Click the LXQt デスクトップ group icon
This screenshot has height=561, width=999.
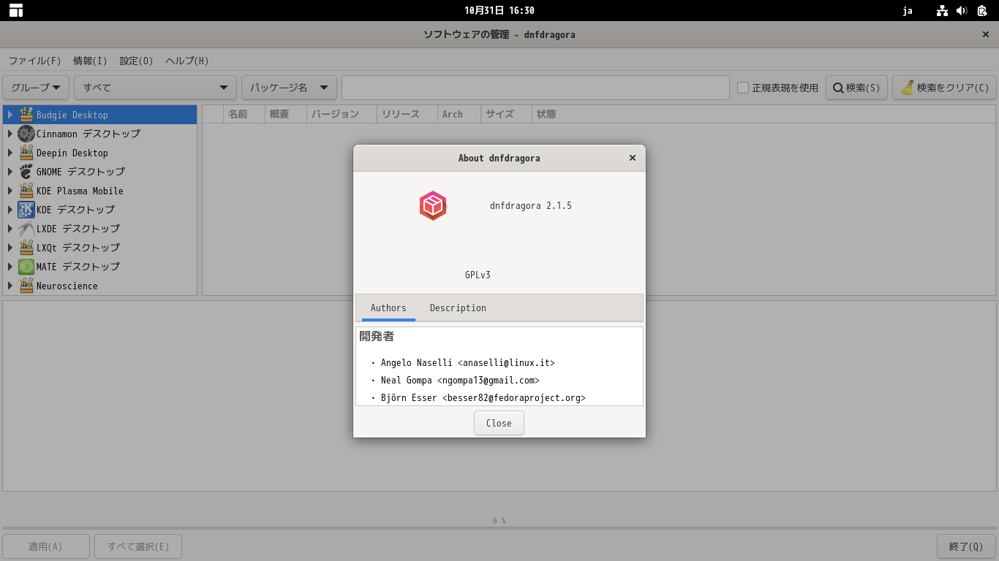click(x=26, y=248)
